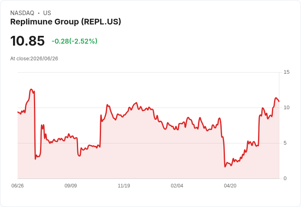Click the 15 price axis label

click(x=286, y=72)
